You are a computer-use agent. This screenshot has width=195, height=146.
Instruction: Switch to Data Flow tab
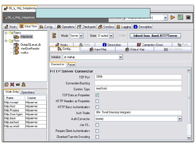(x=28, y=26)
